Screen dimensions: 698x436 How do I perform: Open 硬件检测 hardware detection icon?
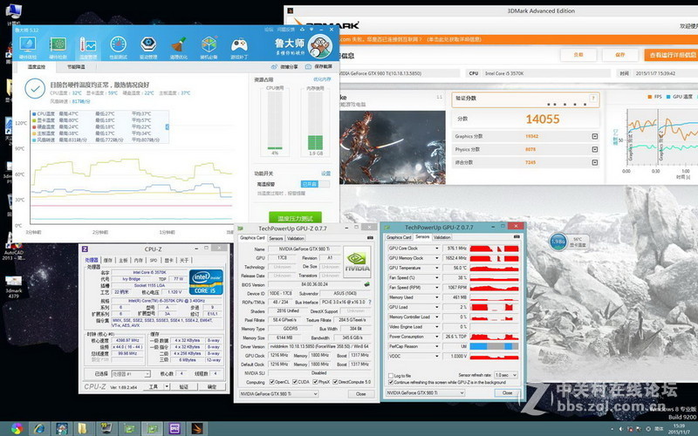point(58,48)
